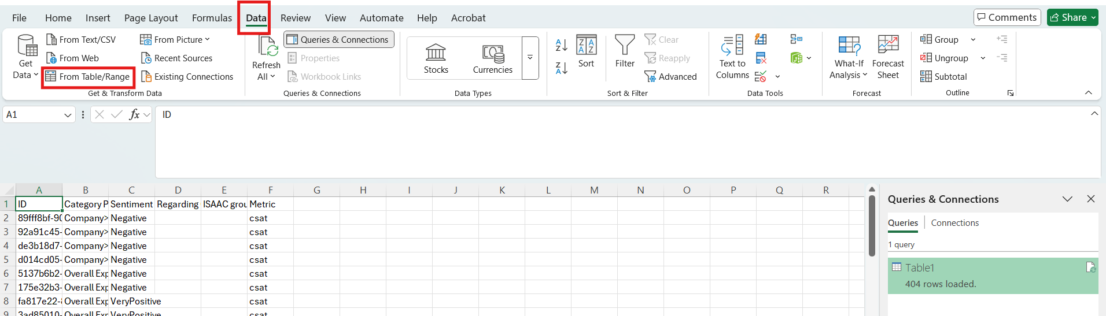This screenshot has height=316, width=1106.
Task: Open the Filter tool
Action: (624, 52)
